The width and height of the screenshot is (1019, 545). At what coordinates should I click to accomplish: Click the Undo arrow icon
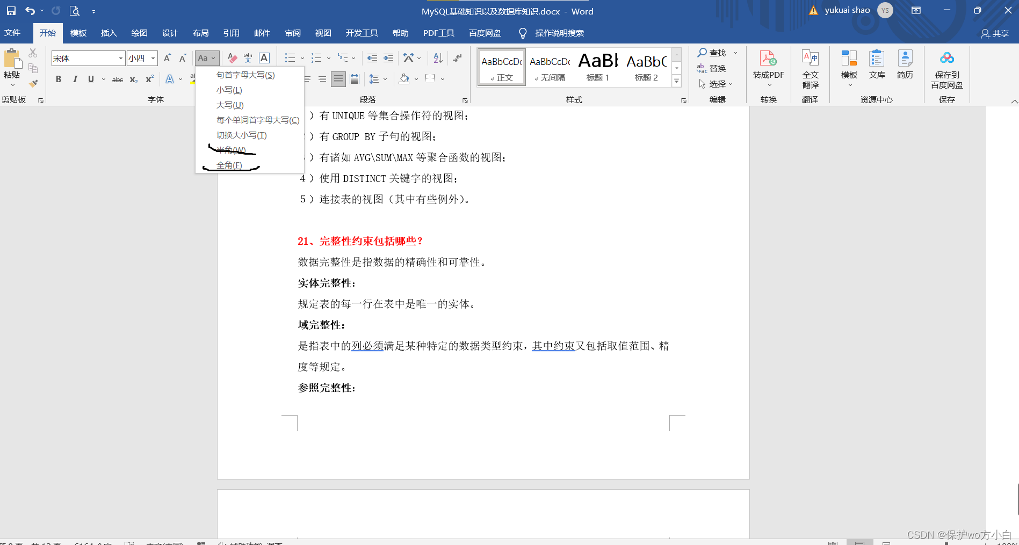[30, 11]
